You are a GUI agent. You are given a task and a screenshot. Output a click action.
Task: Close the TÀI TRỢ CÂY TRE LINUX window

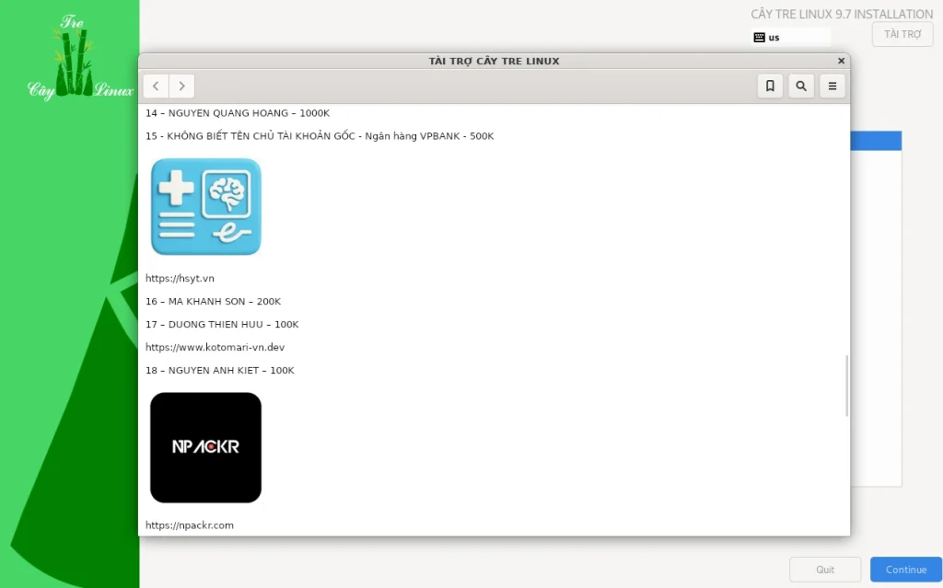point(841,61)
